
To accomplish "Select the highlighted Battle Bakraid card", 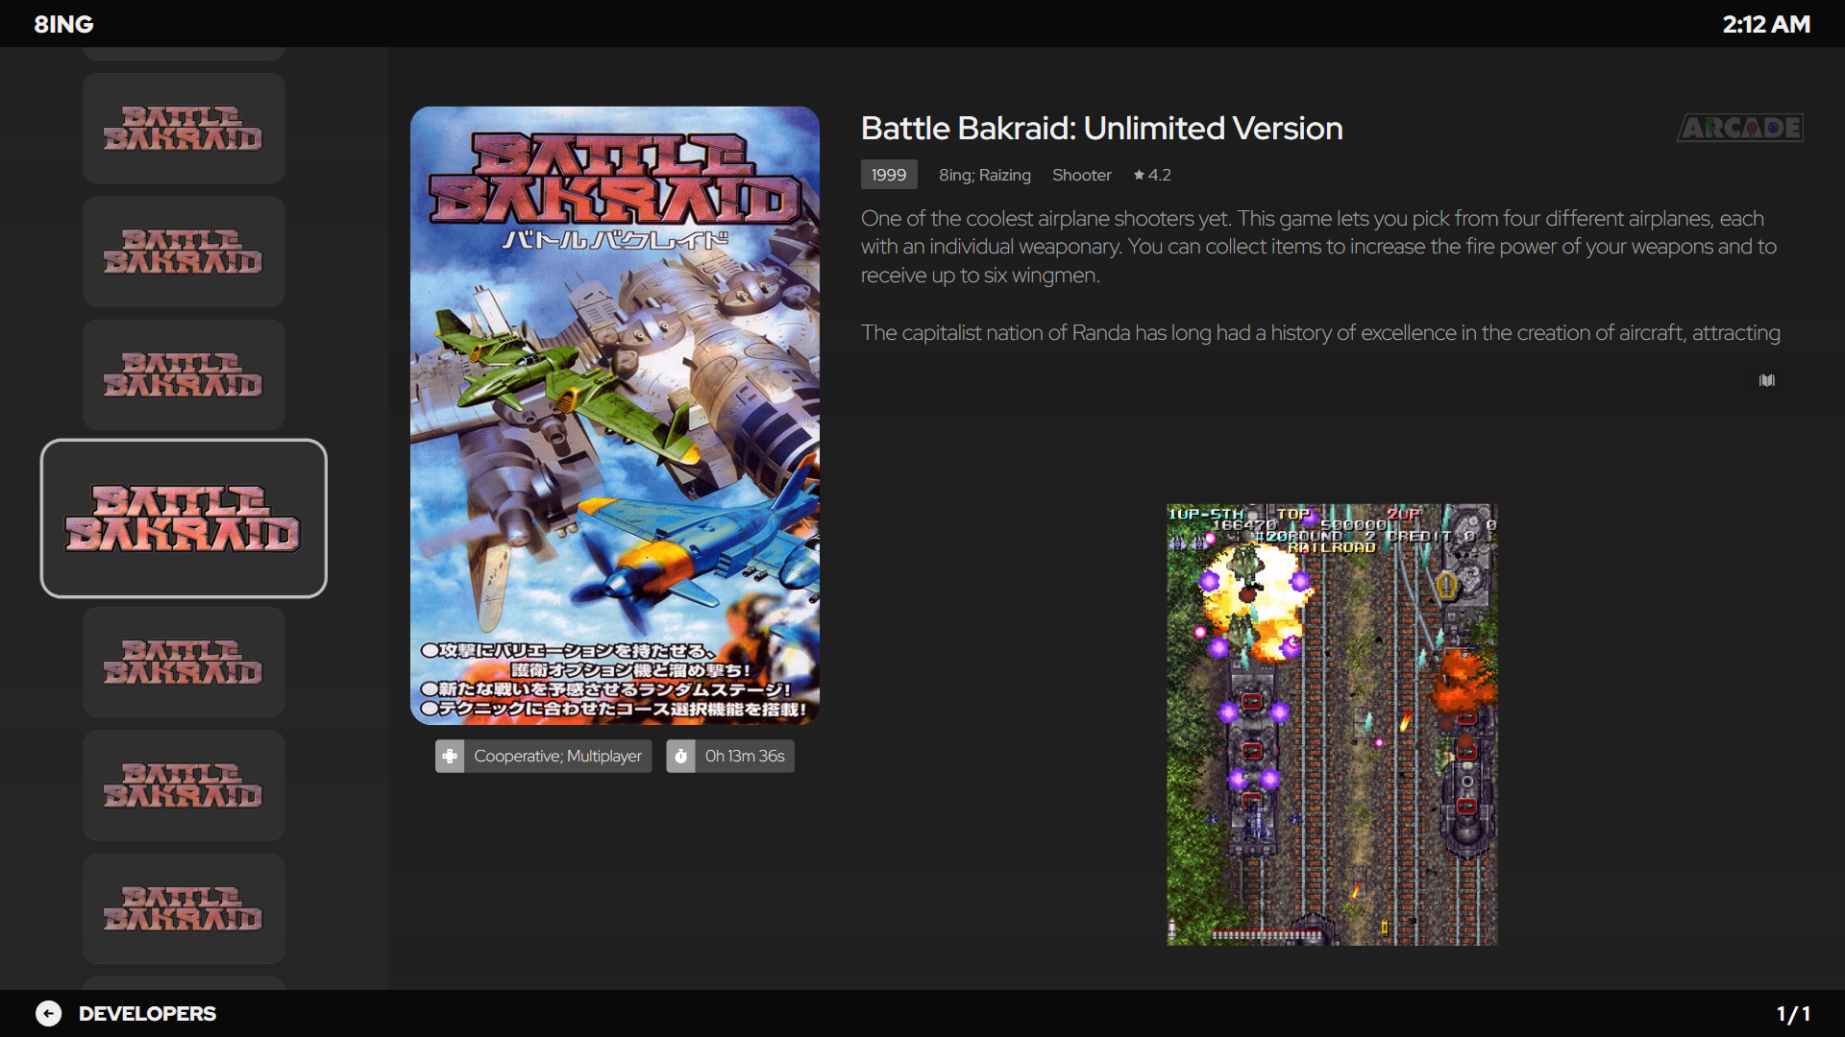I will 184,518.
